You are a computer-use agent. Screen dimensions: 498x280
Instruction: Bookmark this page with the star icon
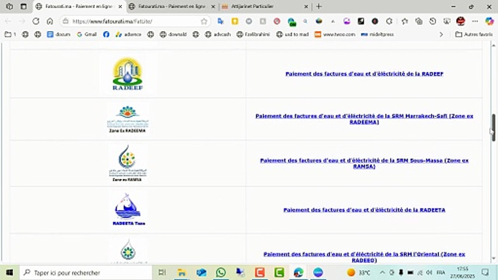pos(204,21)
